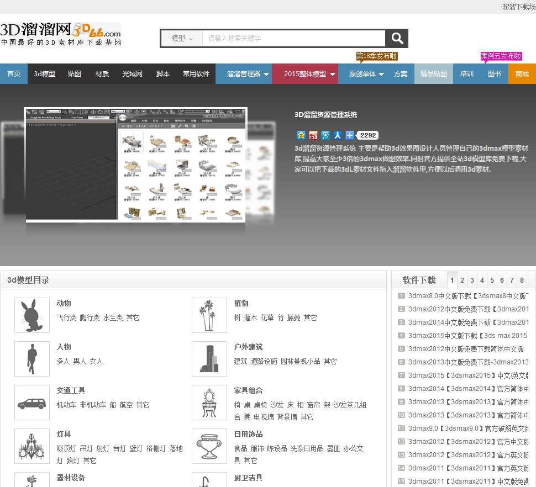Screen dimensions: 536x487
Task: Click the walking man icon for 人物
Action: click(32, 359)
